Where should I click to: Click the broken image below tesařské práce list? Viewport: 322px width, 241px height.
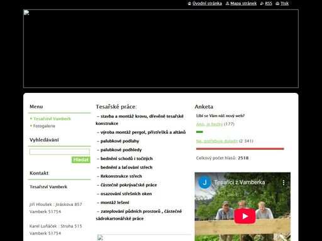100,238
